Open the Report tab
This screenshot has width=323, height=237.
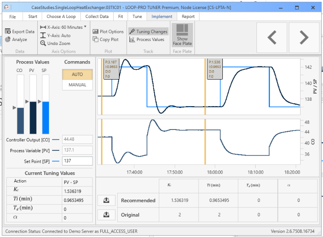[x=188, y=17]
